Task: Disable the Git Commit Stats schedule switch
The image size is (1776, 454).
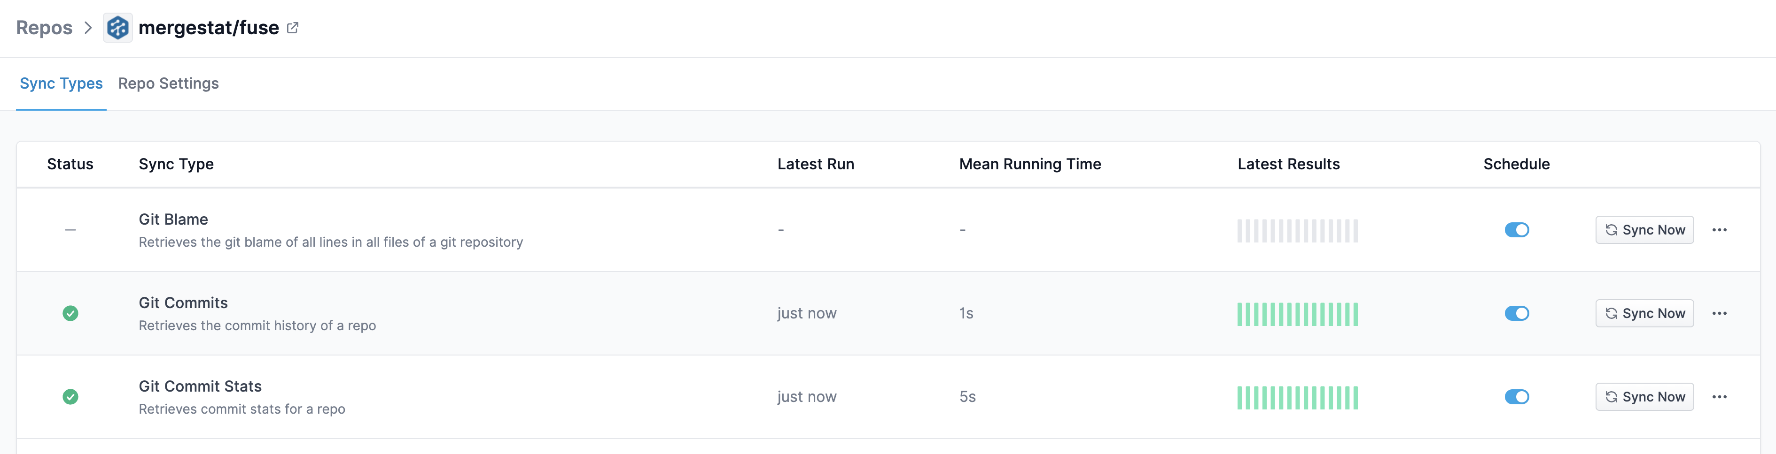Action: point(1518,397)
